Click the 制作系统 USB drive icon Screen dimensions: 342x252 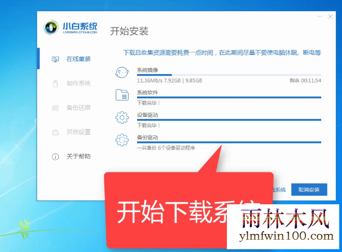(x=56, y=84)
